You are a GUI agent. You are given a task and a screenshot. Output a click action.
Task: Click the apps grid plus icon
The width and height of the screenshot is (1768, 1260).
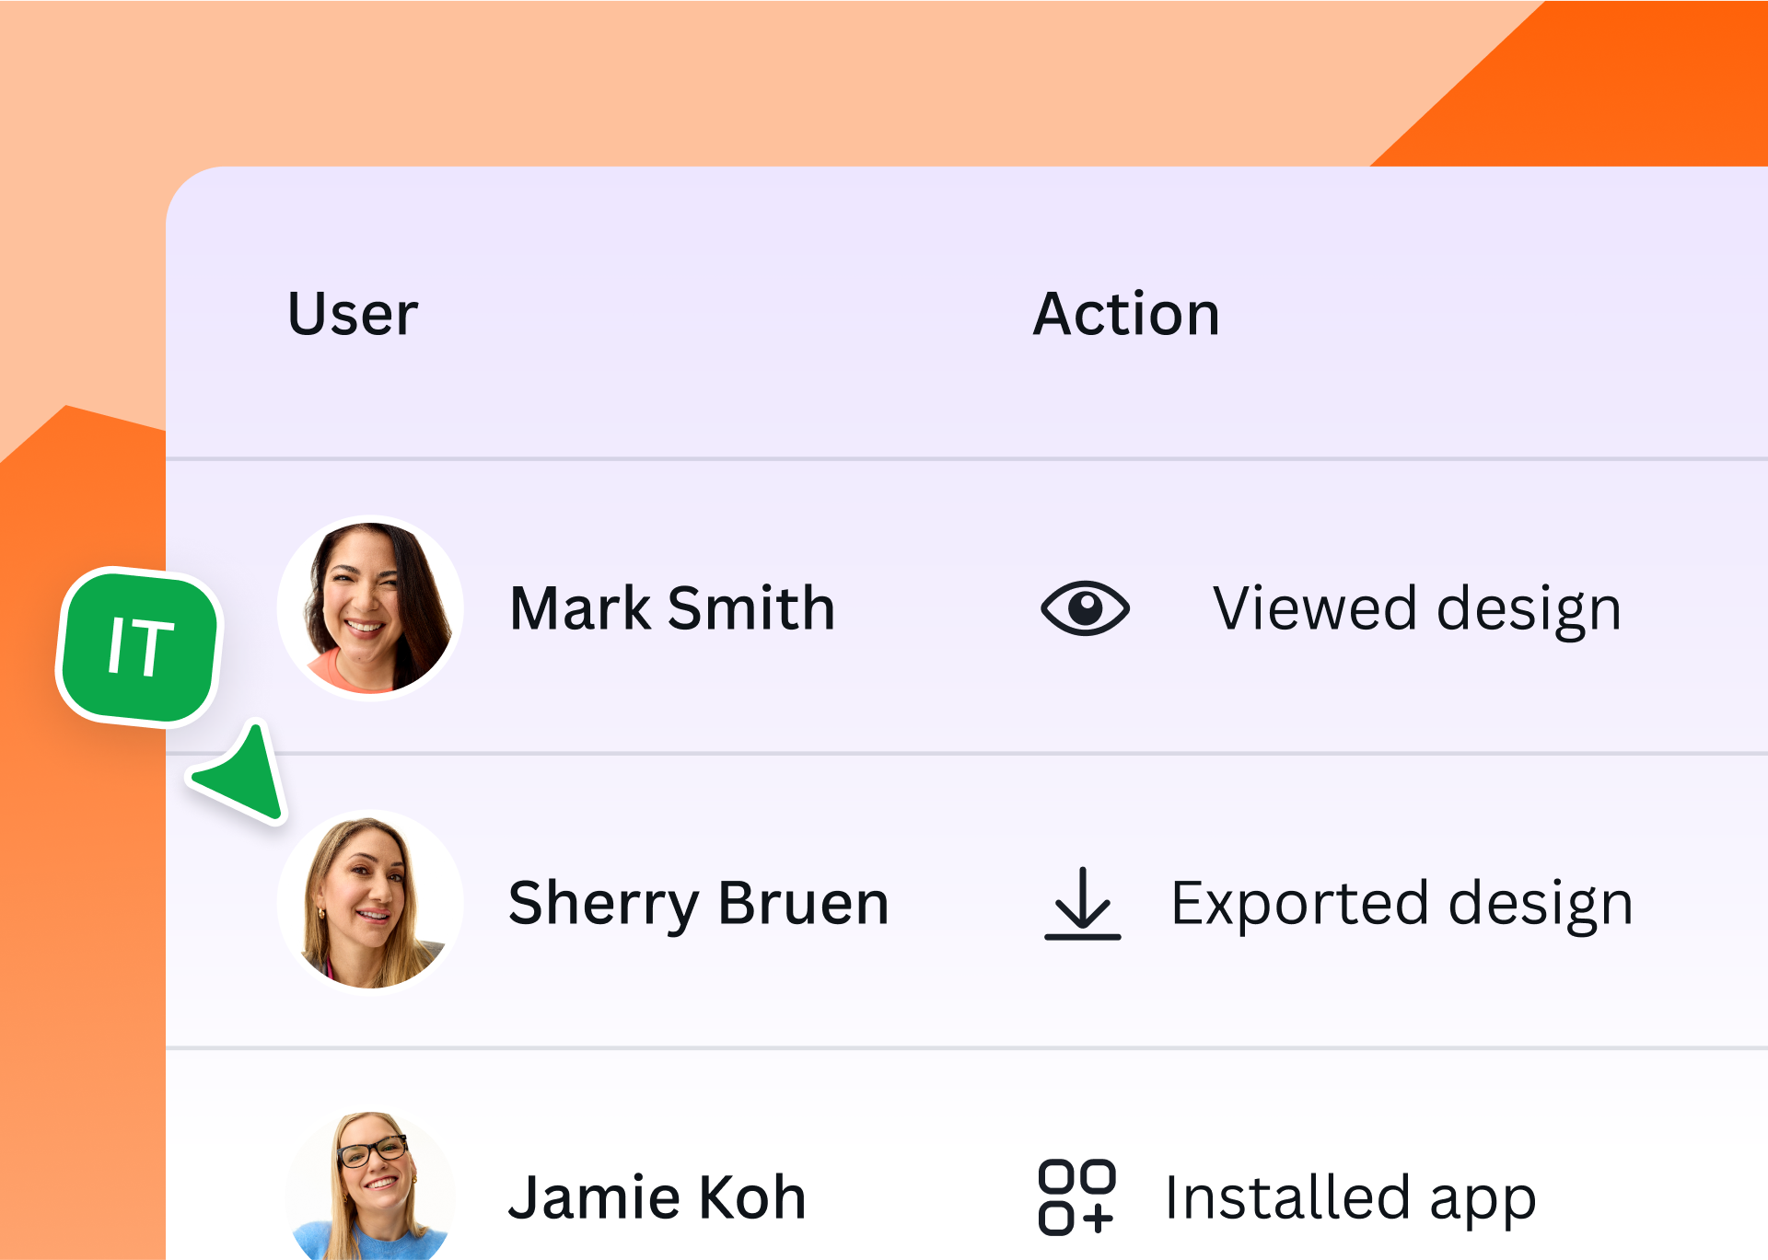(x=1076, y=1196)
